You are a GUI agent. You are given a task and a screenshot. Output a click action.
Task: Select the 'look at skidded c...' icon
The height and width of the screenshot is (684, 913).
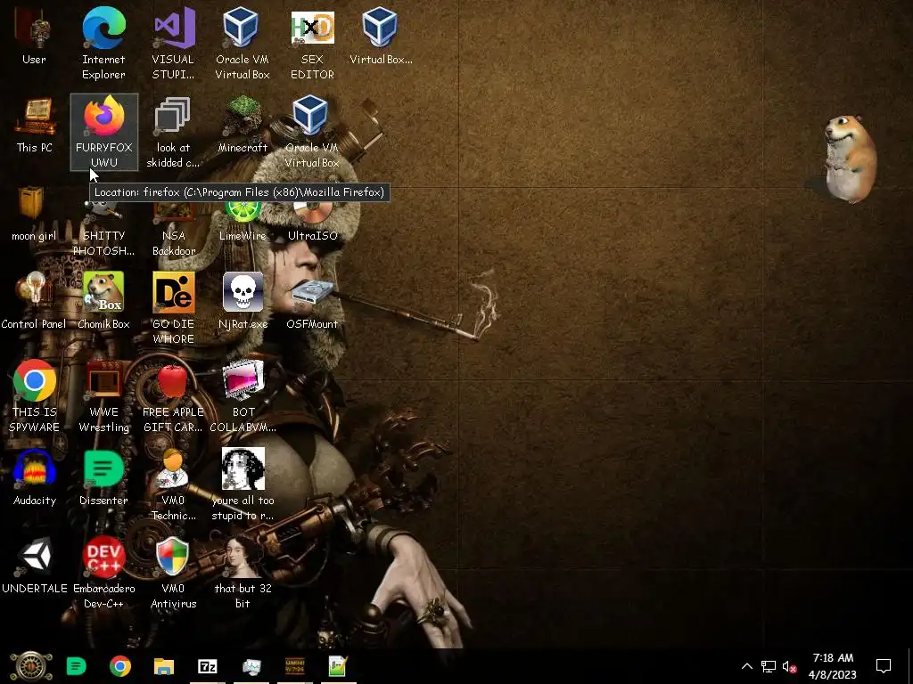[x=173, y=132]
